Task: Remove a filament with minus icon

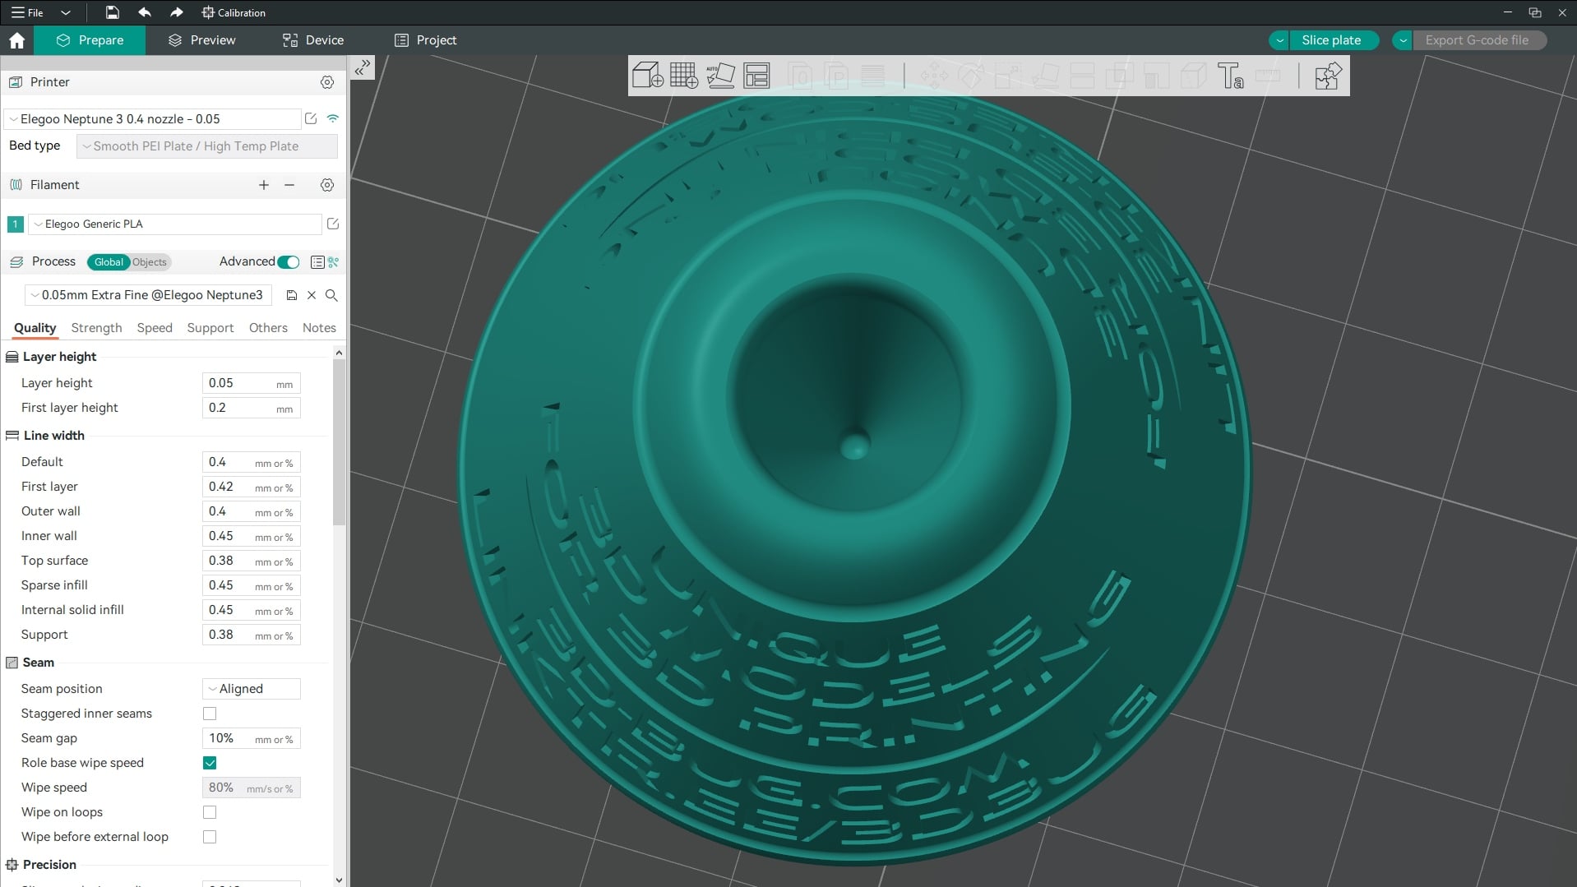Action: pyautogui.click(x=289, y=185)
